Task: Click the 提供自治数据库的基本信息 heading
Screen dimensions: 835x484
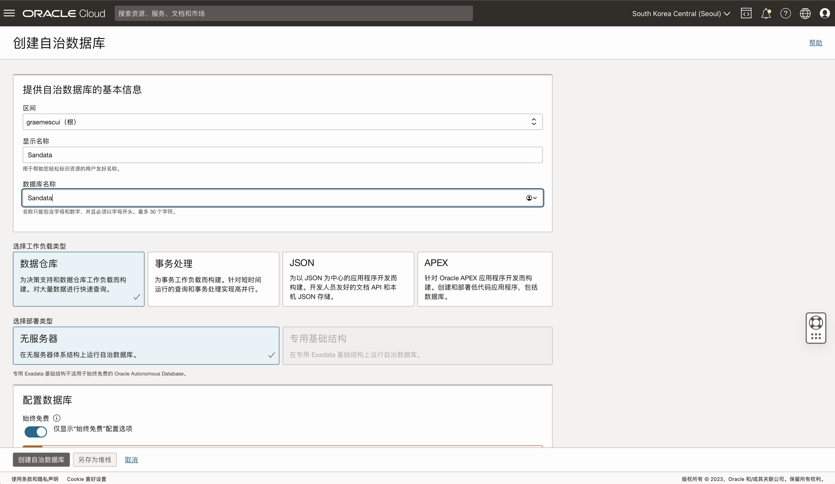Action: tap(82, 90)
